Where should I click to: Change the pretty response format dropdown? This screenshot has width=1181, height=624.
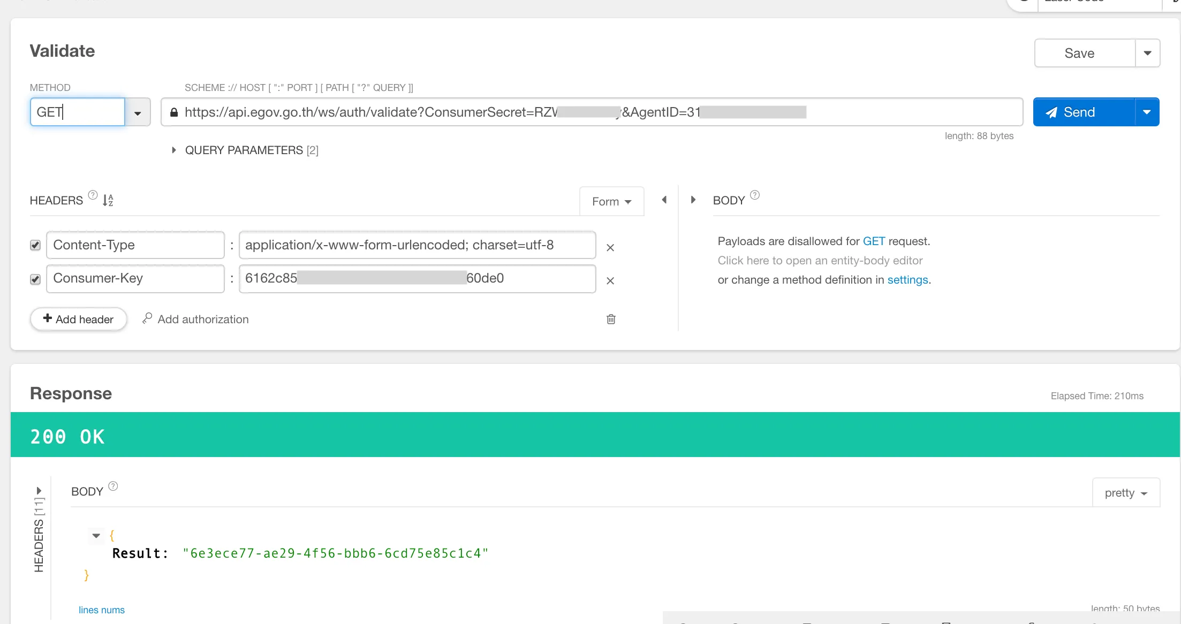[1125, 492]
